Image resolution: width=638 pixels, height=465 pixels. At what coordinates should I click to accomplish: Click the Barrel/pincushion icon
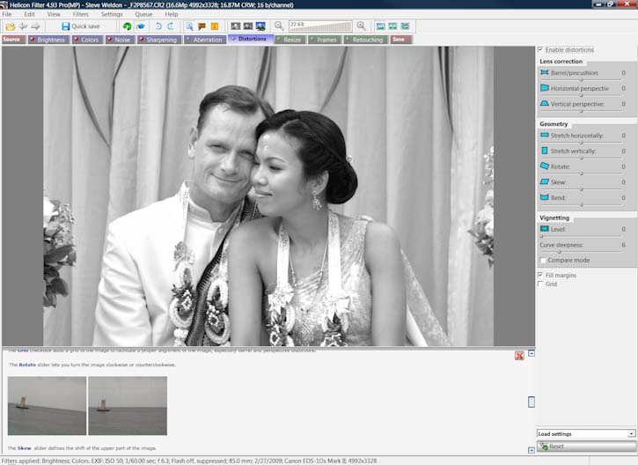coord(545,72)
